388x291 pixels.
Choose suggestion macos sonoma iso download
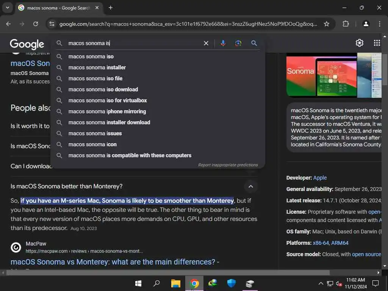click(x=158, y=89)
